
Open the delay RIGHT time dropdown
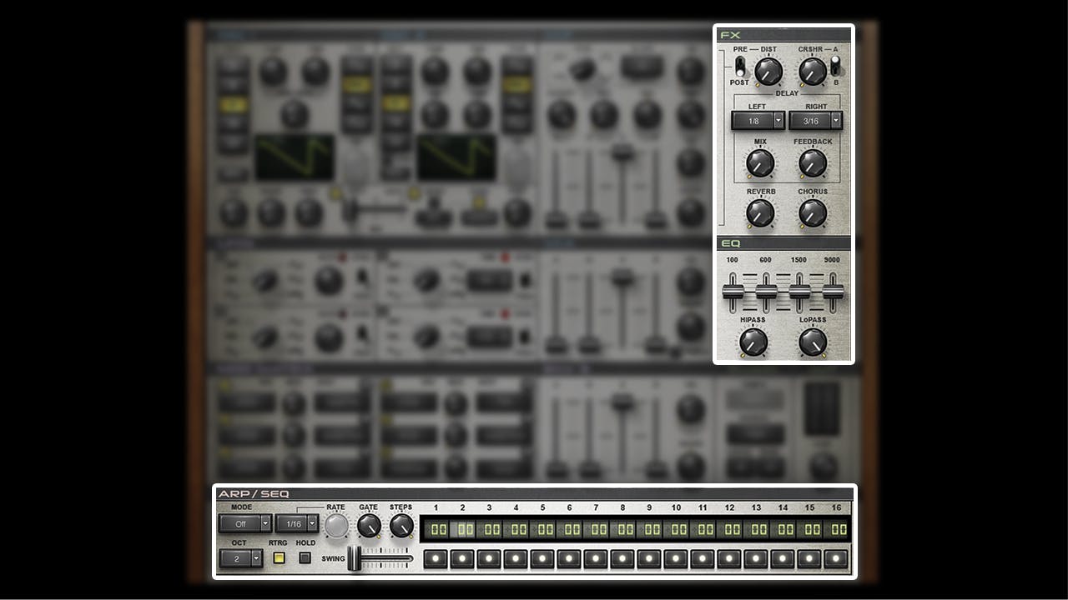(x=815, y=121)
